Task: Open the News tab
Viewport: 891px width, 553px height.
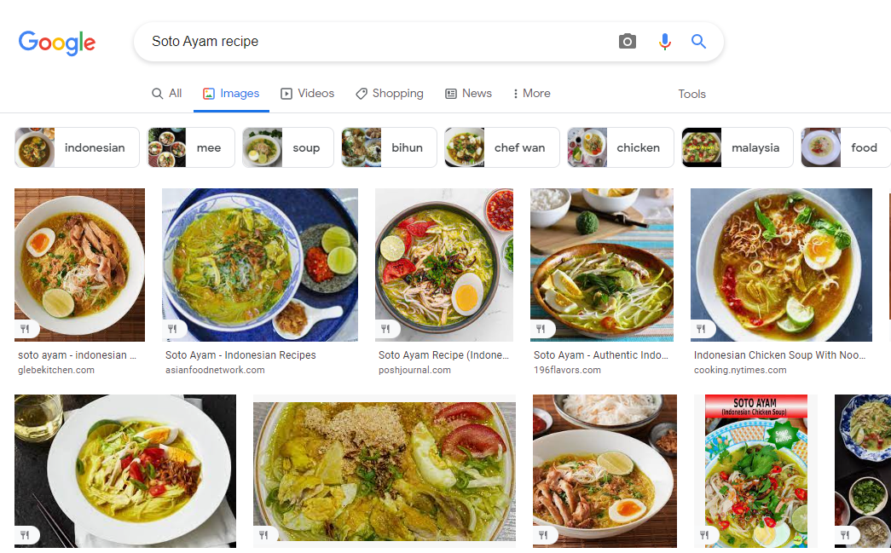Action: click(x=468, y=93)
